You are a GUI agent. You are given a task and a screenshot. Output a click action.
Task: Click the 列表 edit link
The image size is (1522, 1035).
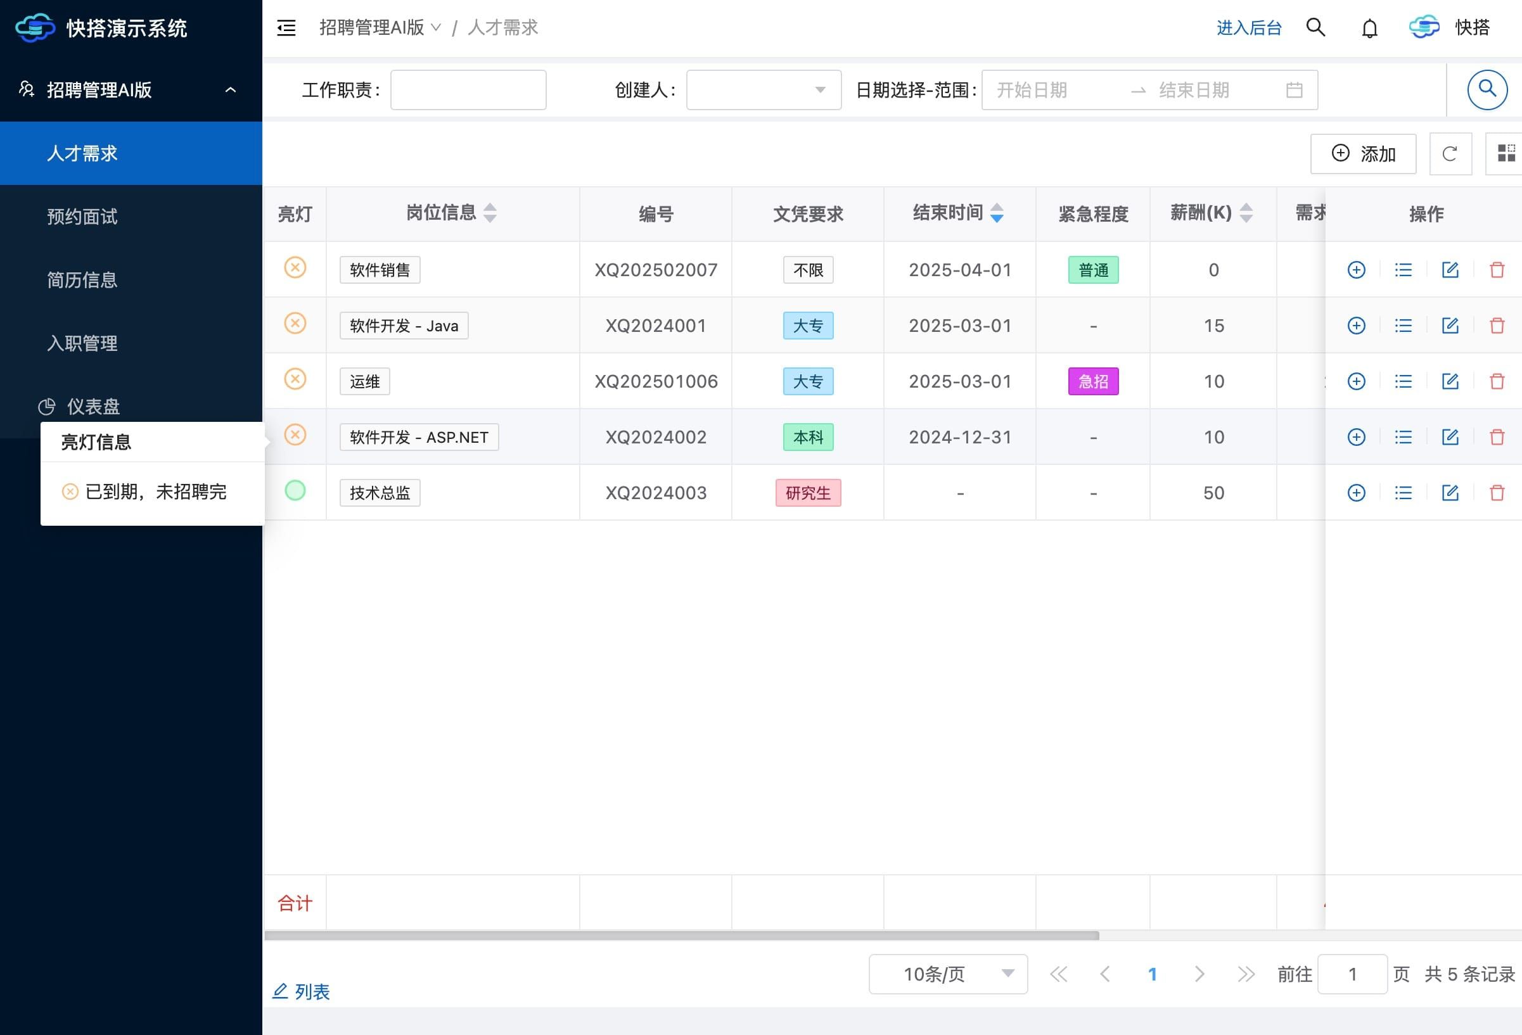[301, 992]
